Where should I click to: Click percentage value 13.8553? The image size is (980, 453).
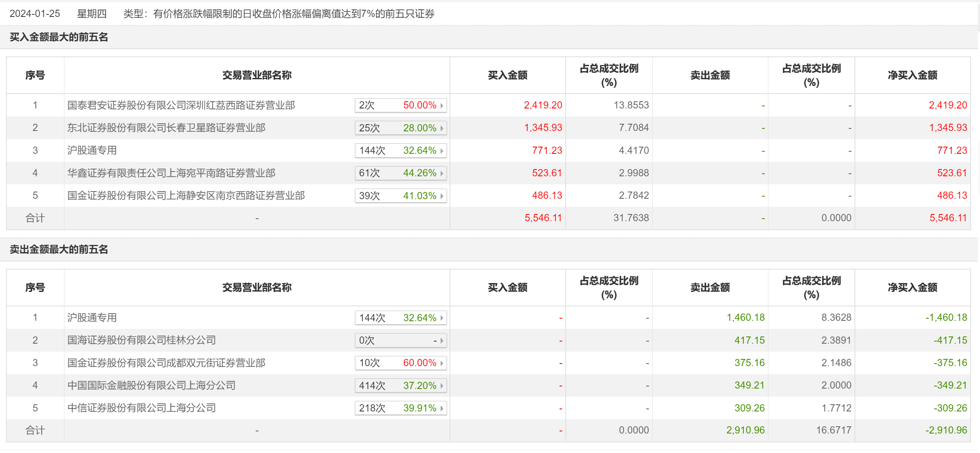tap(631, 105)
